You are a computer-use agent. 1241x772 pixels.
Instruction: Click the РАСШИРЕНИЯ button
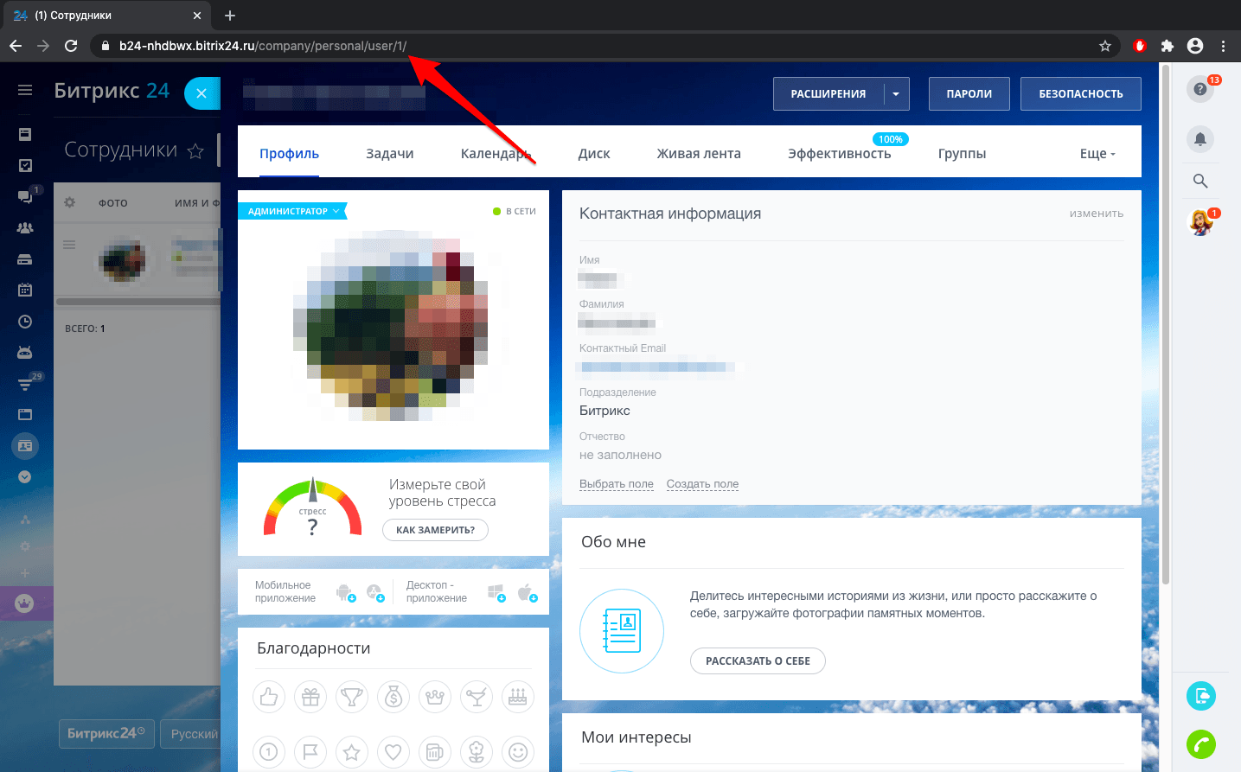click(828, 93)
